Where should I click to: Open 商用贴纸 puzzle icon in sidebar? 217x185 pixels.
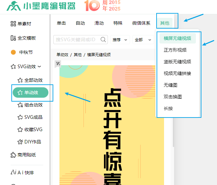click(13, 155)
